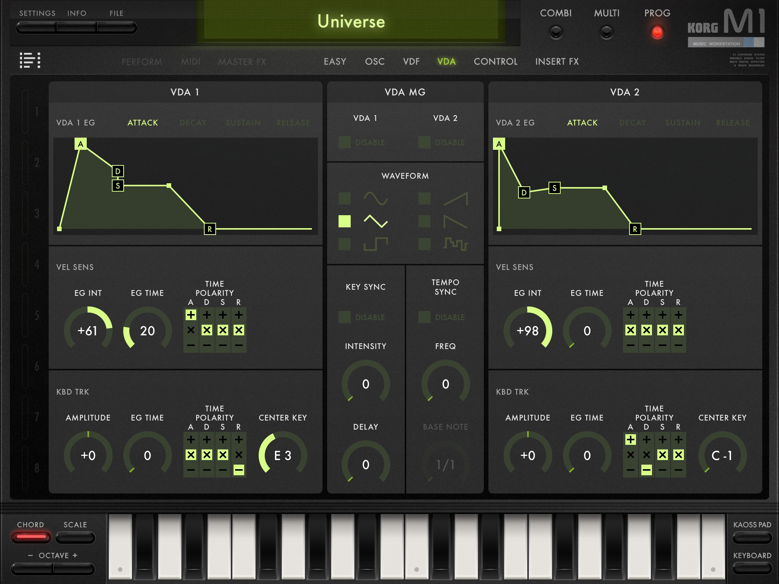Viewport: 779px width, 584px height.
Task: Click the Universe program name display
Action: (351, 21)
